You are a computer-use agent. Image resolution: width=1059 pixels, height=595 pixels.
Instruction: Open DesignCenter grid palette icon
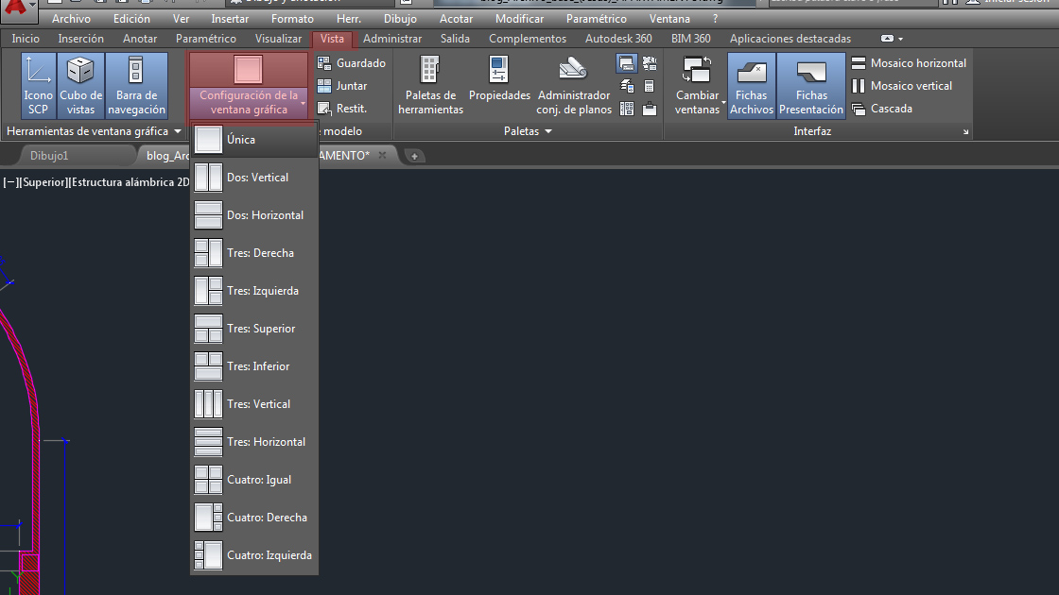pyautogui.click(x=627, y=109)
